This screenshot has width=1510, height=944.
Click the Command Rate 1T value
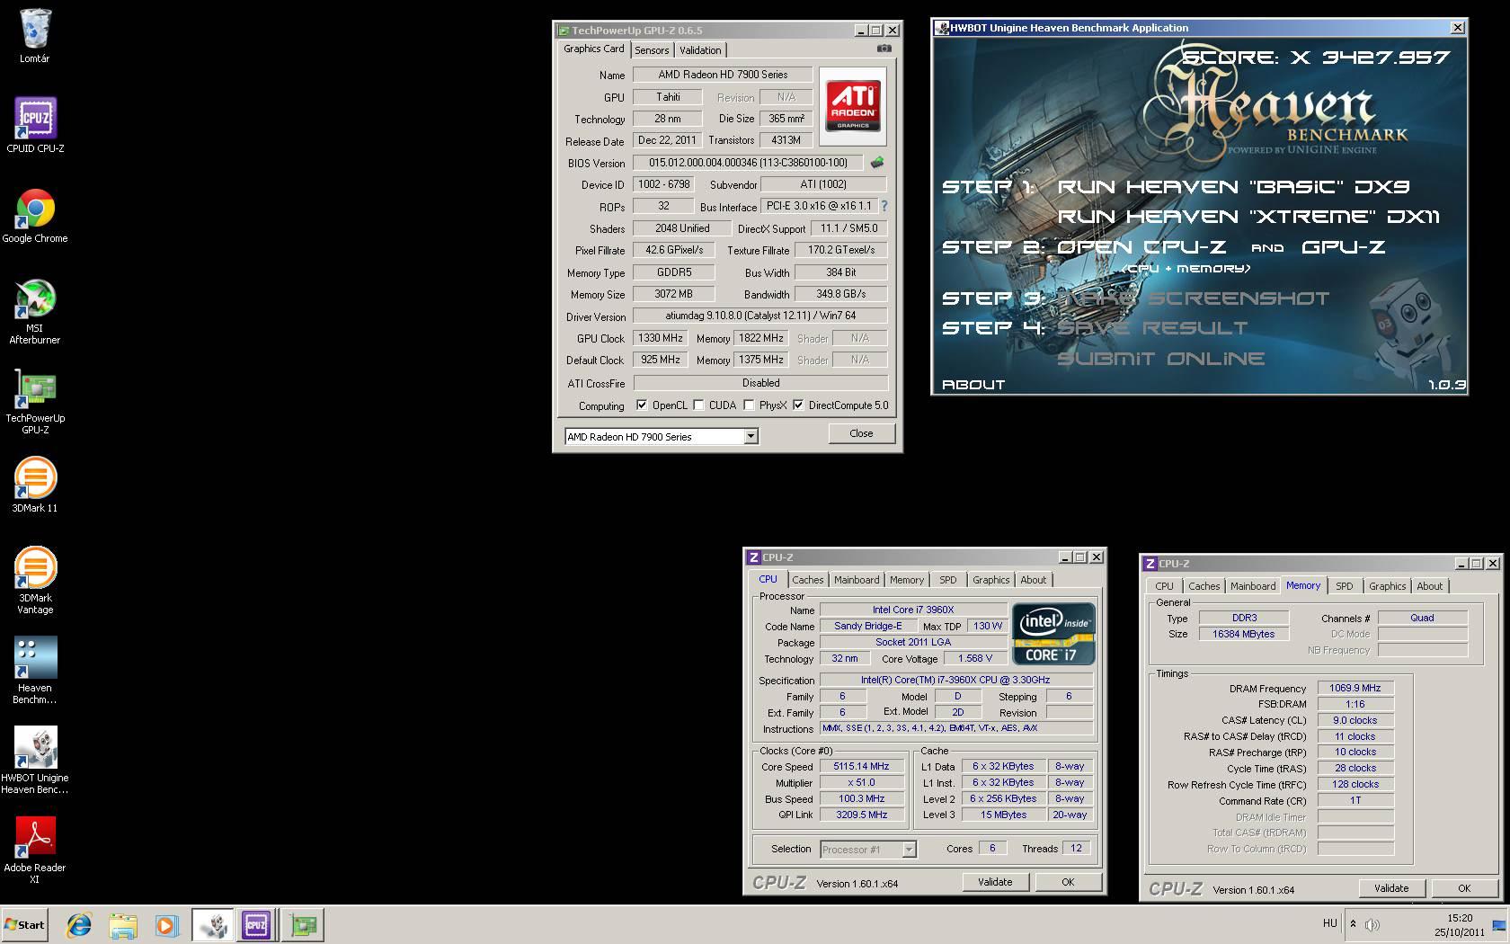point(1355,800)
